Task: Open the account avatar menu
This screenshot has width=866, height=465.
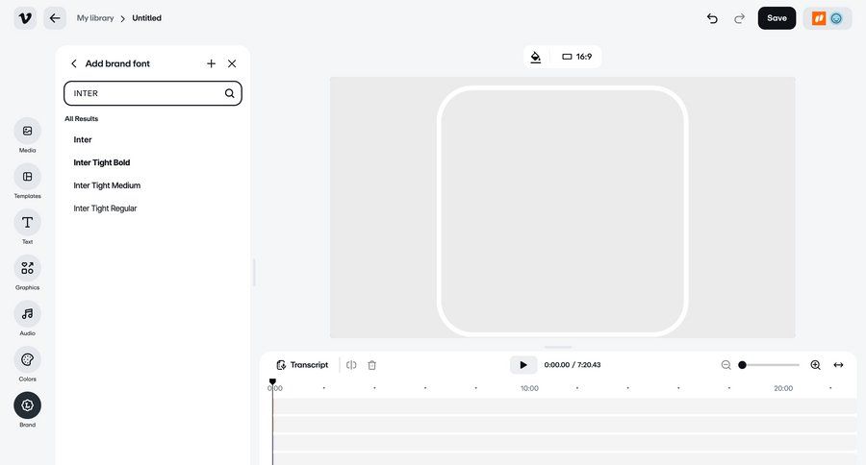Action: (x=828, y=18)
